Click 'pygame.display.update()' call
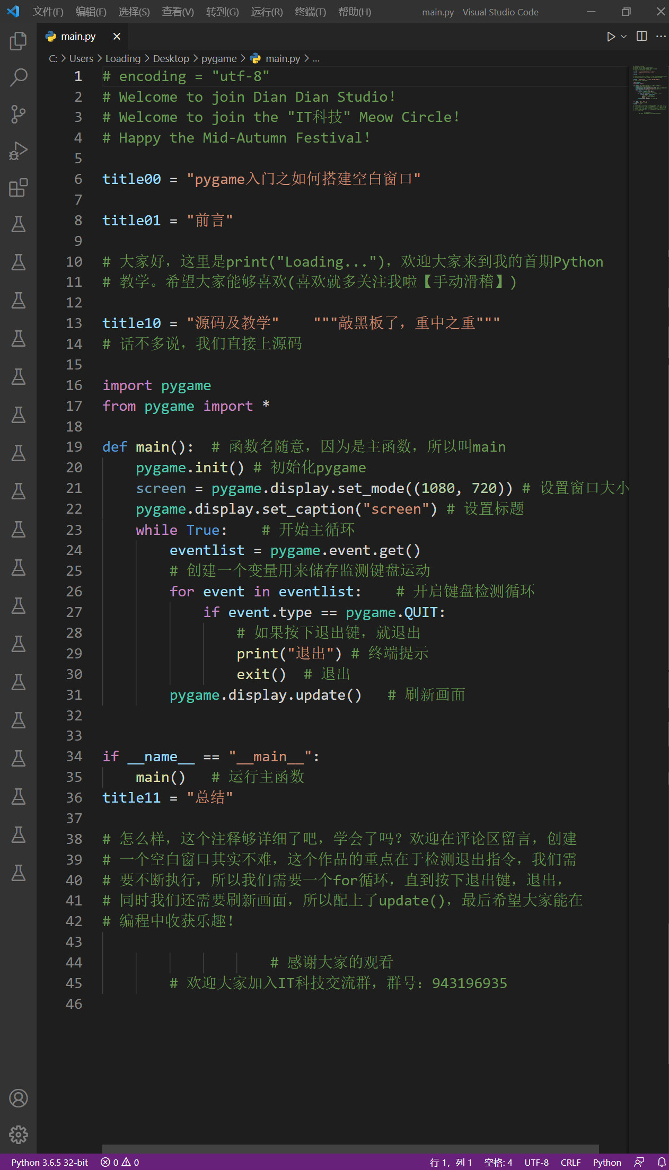 (266, 695)
